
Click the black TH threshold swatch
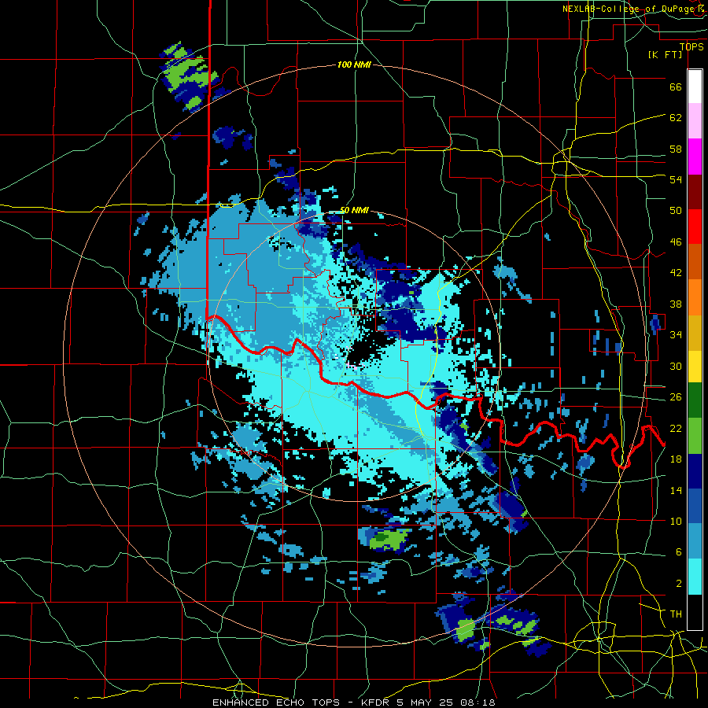click(x=695, y=612)
